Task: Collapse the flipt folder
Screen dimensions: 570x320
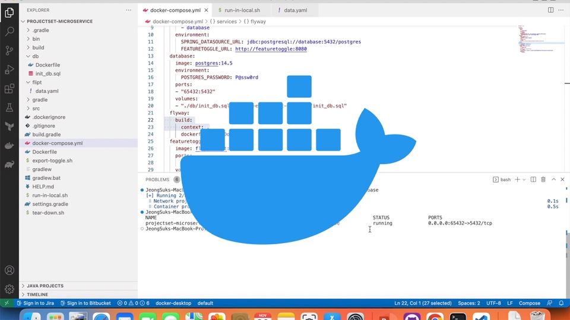Action: 37,82
